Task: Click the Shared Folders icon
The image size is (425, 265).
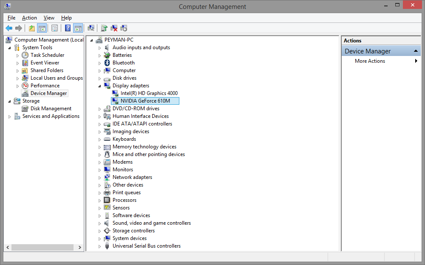Action: pos(25,70)
